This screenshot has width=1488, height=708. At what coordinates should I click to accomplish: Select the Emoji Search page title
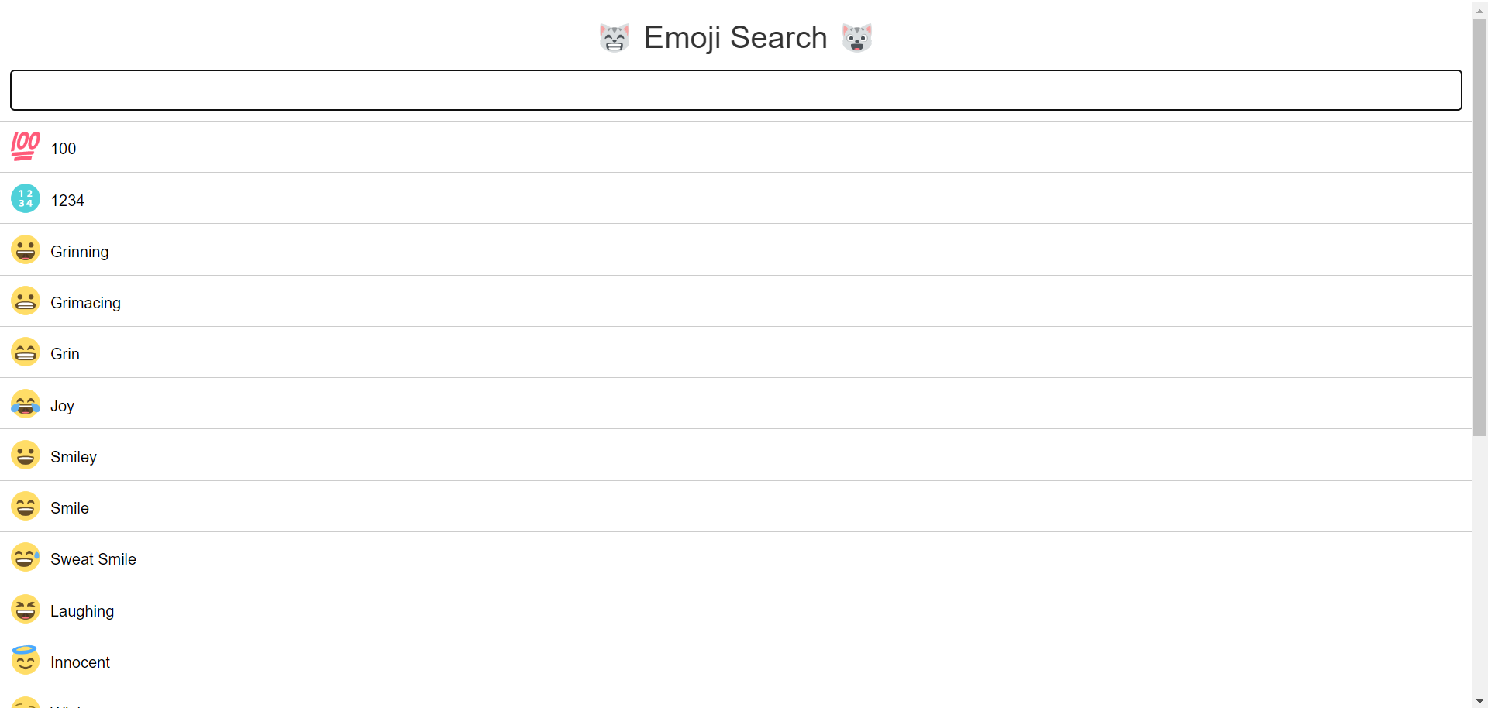point(734,36)
